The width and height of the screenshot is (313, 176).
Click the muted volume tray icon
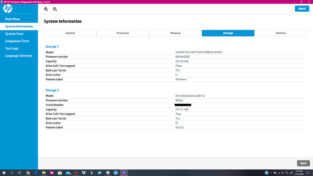(x=282, y=173)
